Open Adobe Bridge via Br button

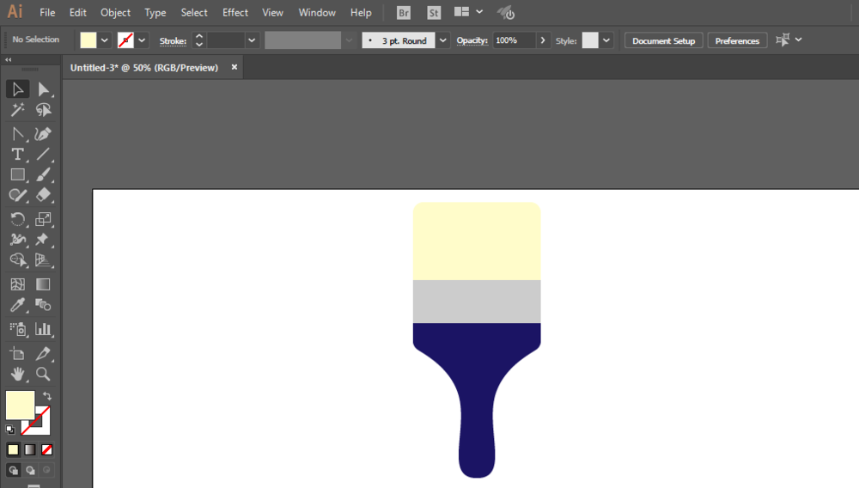[403, 13]
